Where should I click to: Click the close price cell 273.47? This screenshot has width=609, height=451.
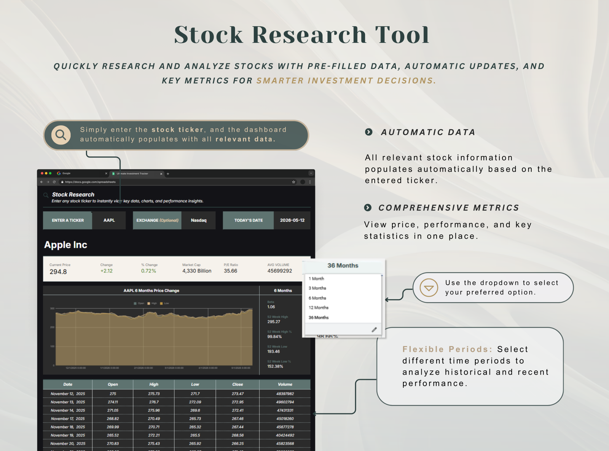(x=238, y=394)
